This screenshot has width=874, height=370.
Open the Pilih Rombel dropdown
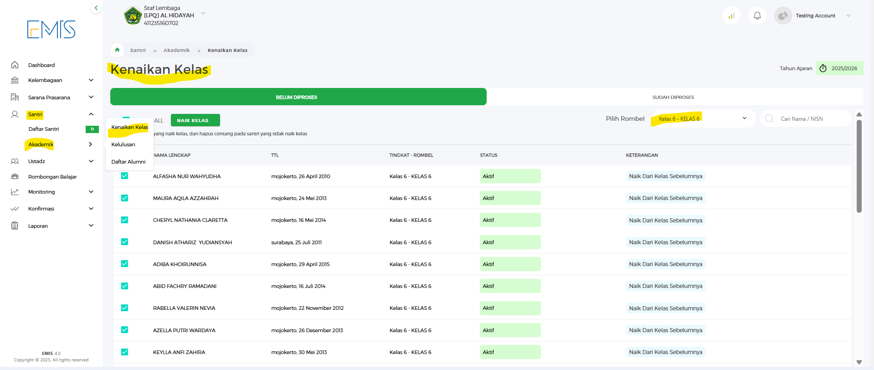[x=704, y=118]
